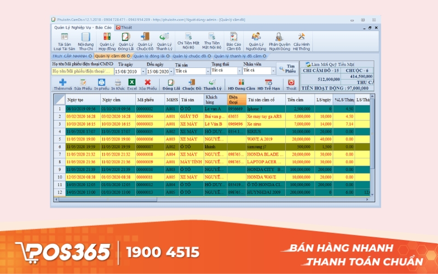Open Chi Tiền Mặt Nội Bộ icon
The image size is (438, 274).
tap(188, 41)
